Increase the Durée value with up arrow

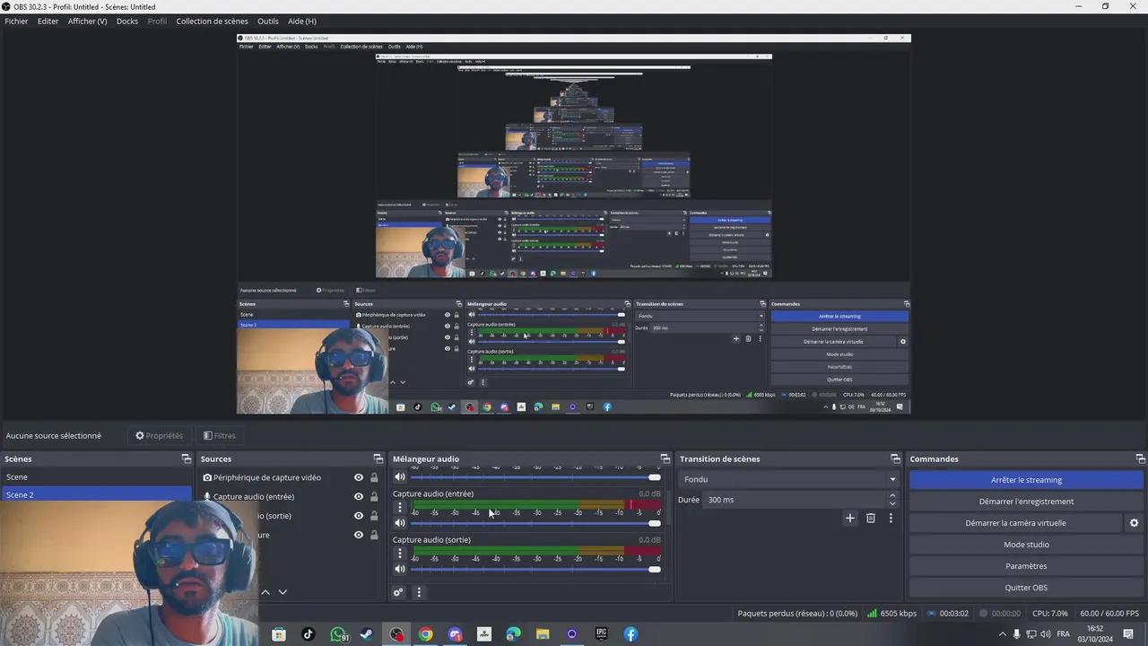(x=892, y=495)
